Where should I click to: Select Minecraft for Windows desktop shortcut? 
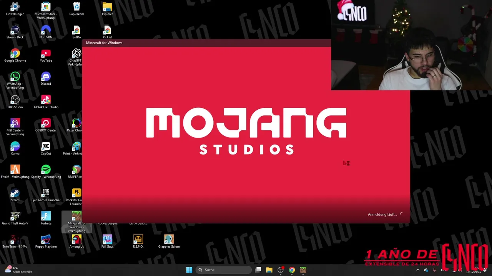[x=76, y=222]
